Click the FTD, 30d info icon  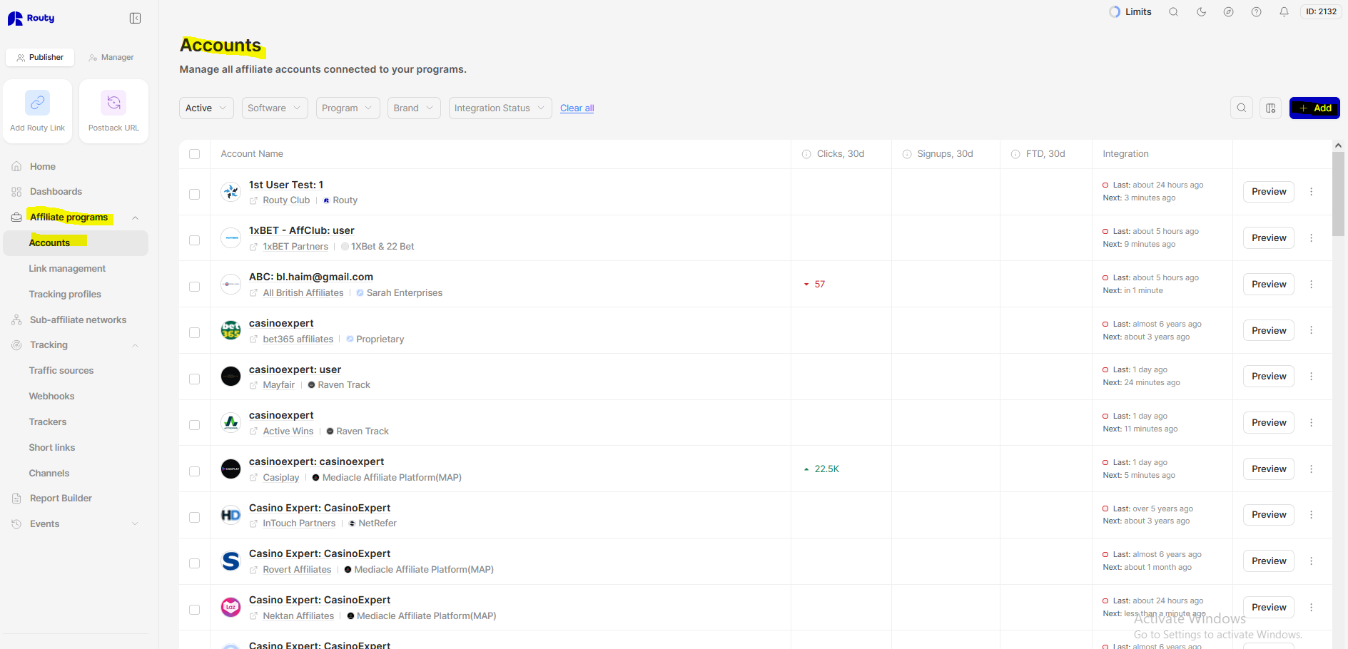tap(1015, 154)
